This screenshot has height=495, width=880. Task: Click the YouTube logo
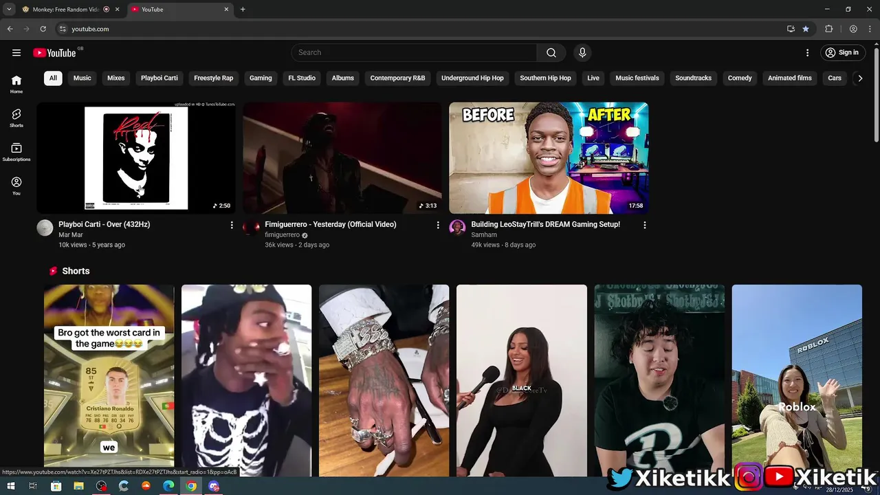pos(54,53)
